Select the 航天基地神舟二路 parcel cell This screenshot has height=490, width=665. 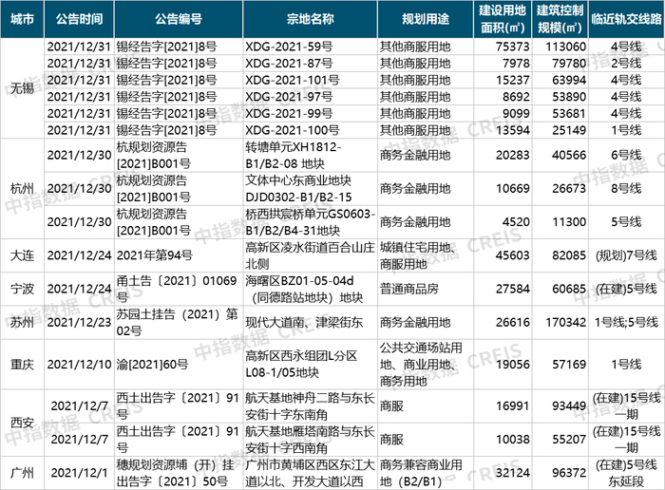click(310, 406)
